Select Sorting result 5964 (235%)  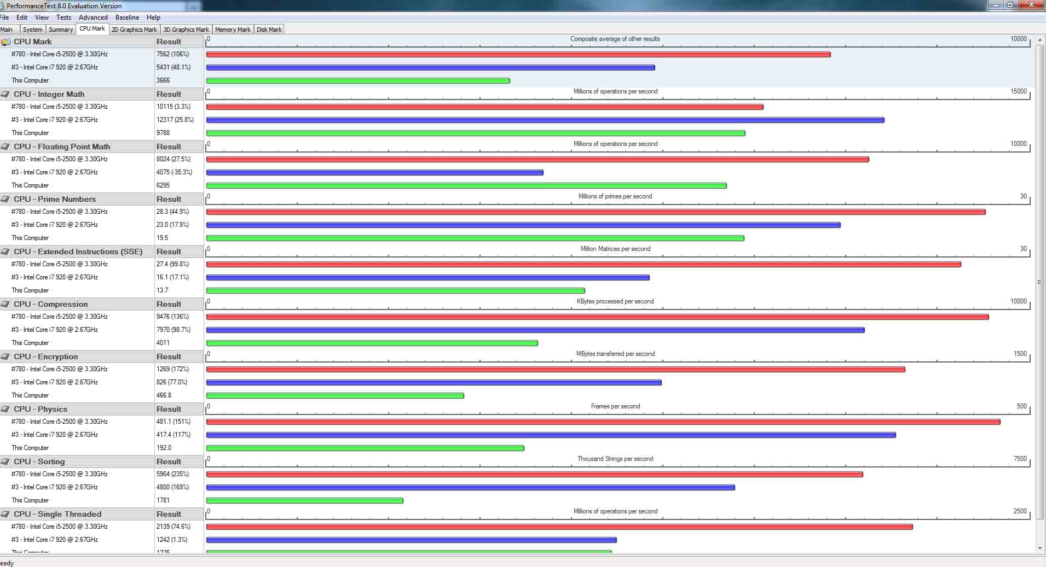tap(172, 474)
